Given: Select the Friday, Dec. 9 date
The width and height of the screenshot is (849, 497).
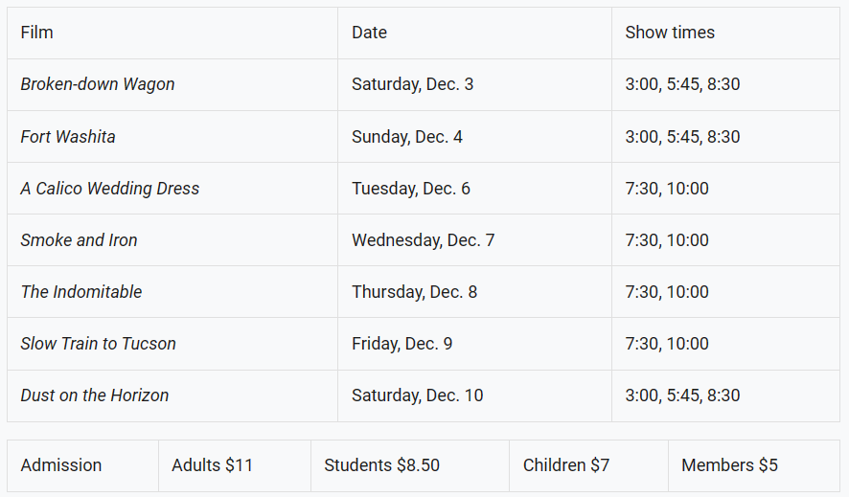Looking at the screenshot, I should tap(402, 344).
